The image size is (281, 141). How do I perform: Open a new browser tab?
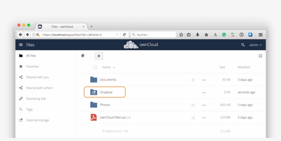pyautogui.click(x=91, y=26)
